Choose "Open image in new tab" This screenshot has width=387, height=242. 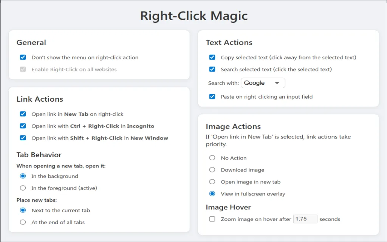(212, 181)
